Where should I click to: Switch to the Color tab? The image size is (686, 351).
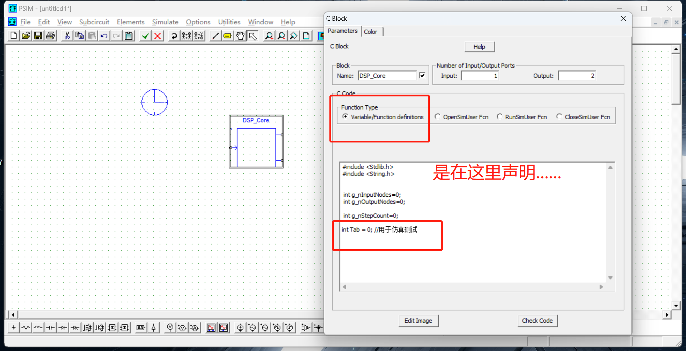(x=371, y=31)
